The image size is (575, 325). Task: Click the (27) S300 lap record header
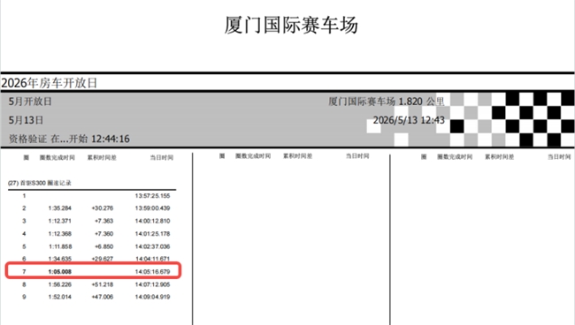[40, 183]
